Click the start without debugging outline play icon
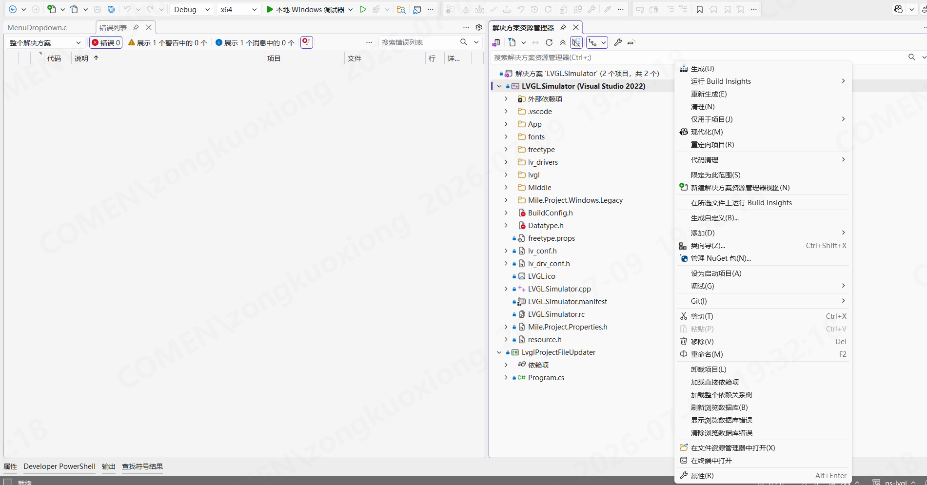 click(363, 9)
